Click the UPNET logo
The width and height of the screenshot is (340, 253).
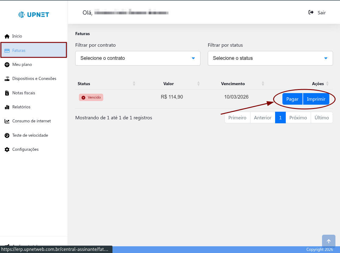coord(34,14)
